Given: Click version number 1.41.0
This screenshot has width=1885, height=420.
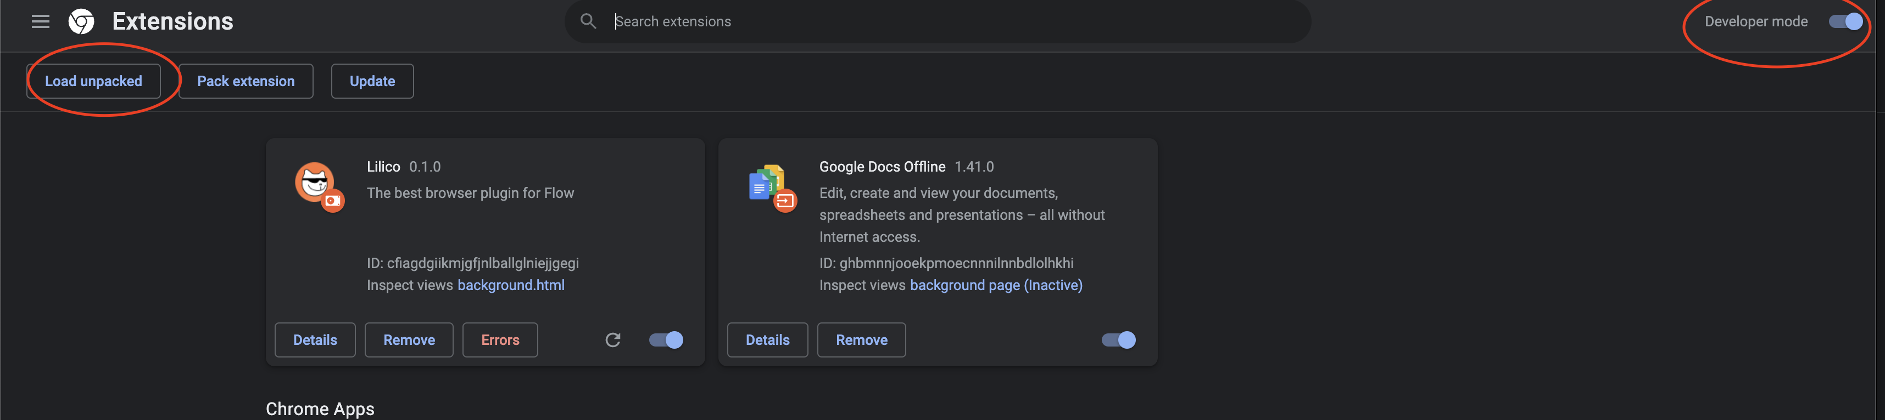Looking at the screenshot, I should [x=974, y=167].
